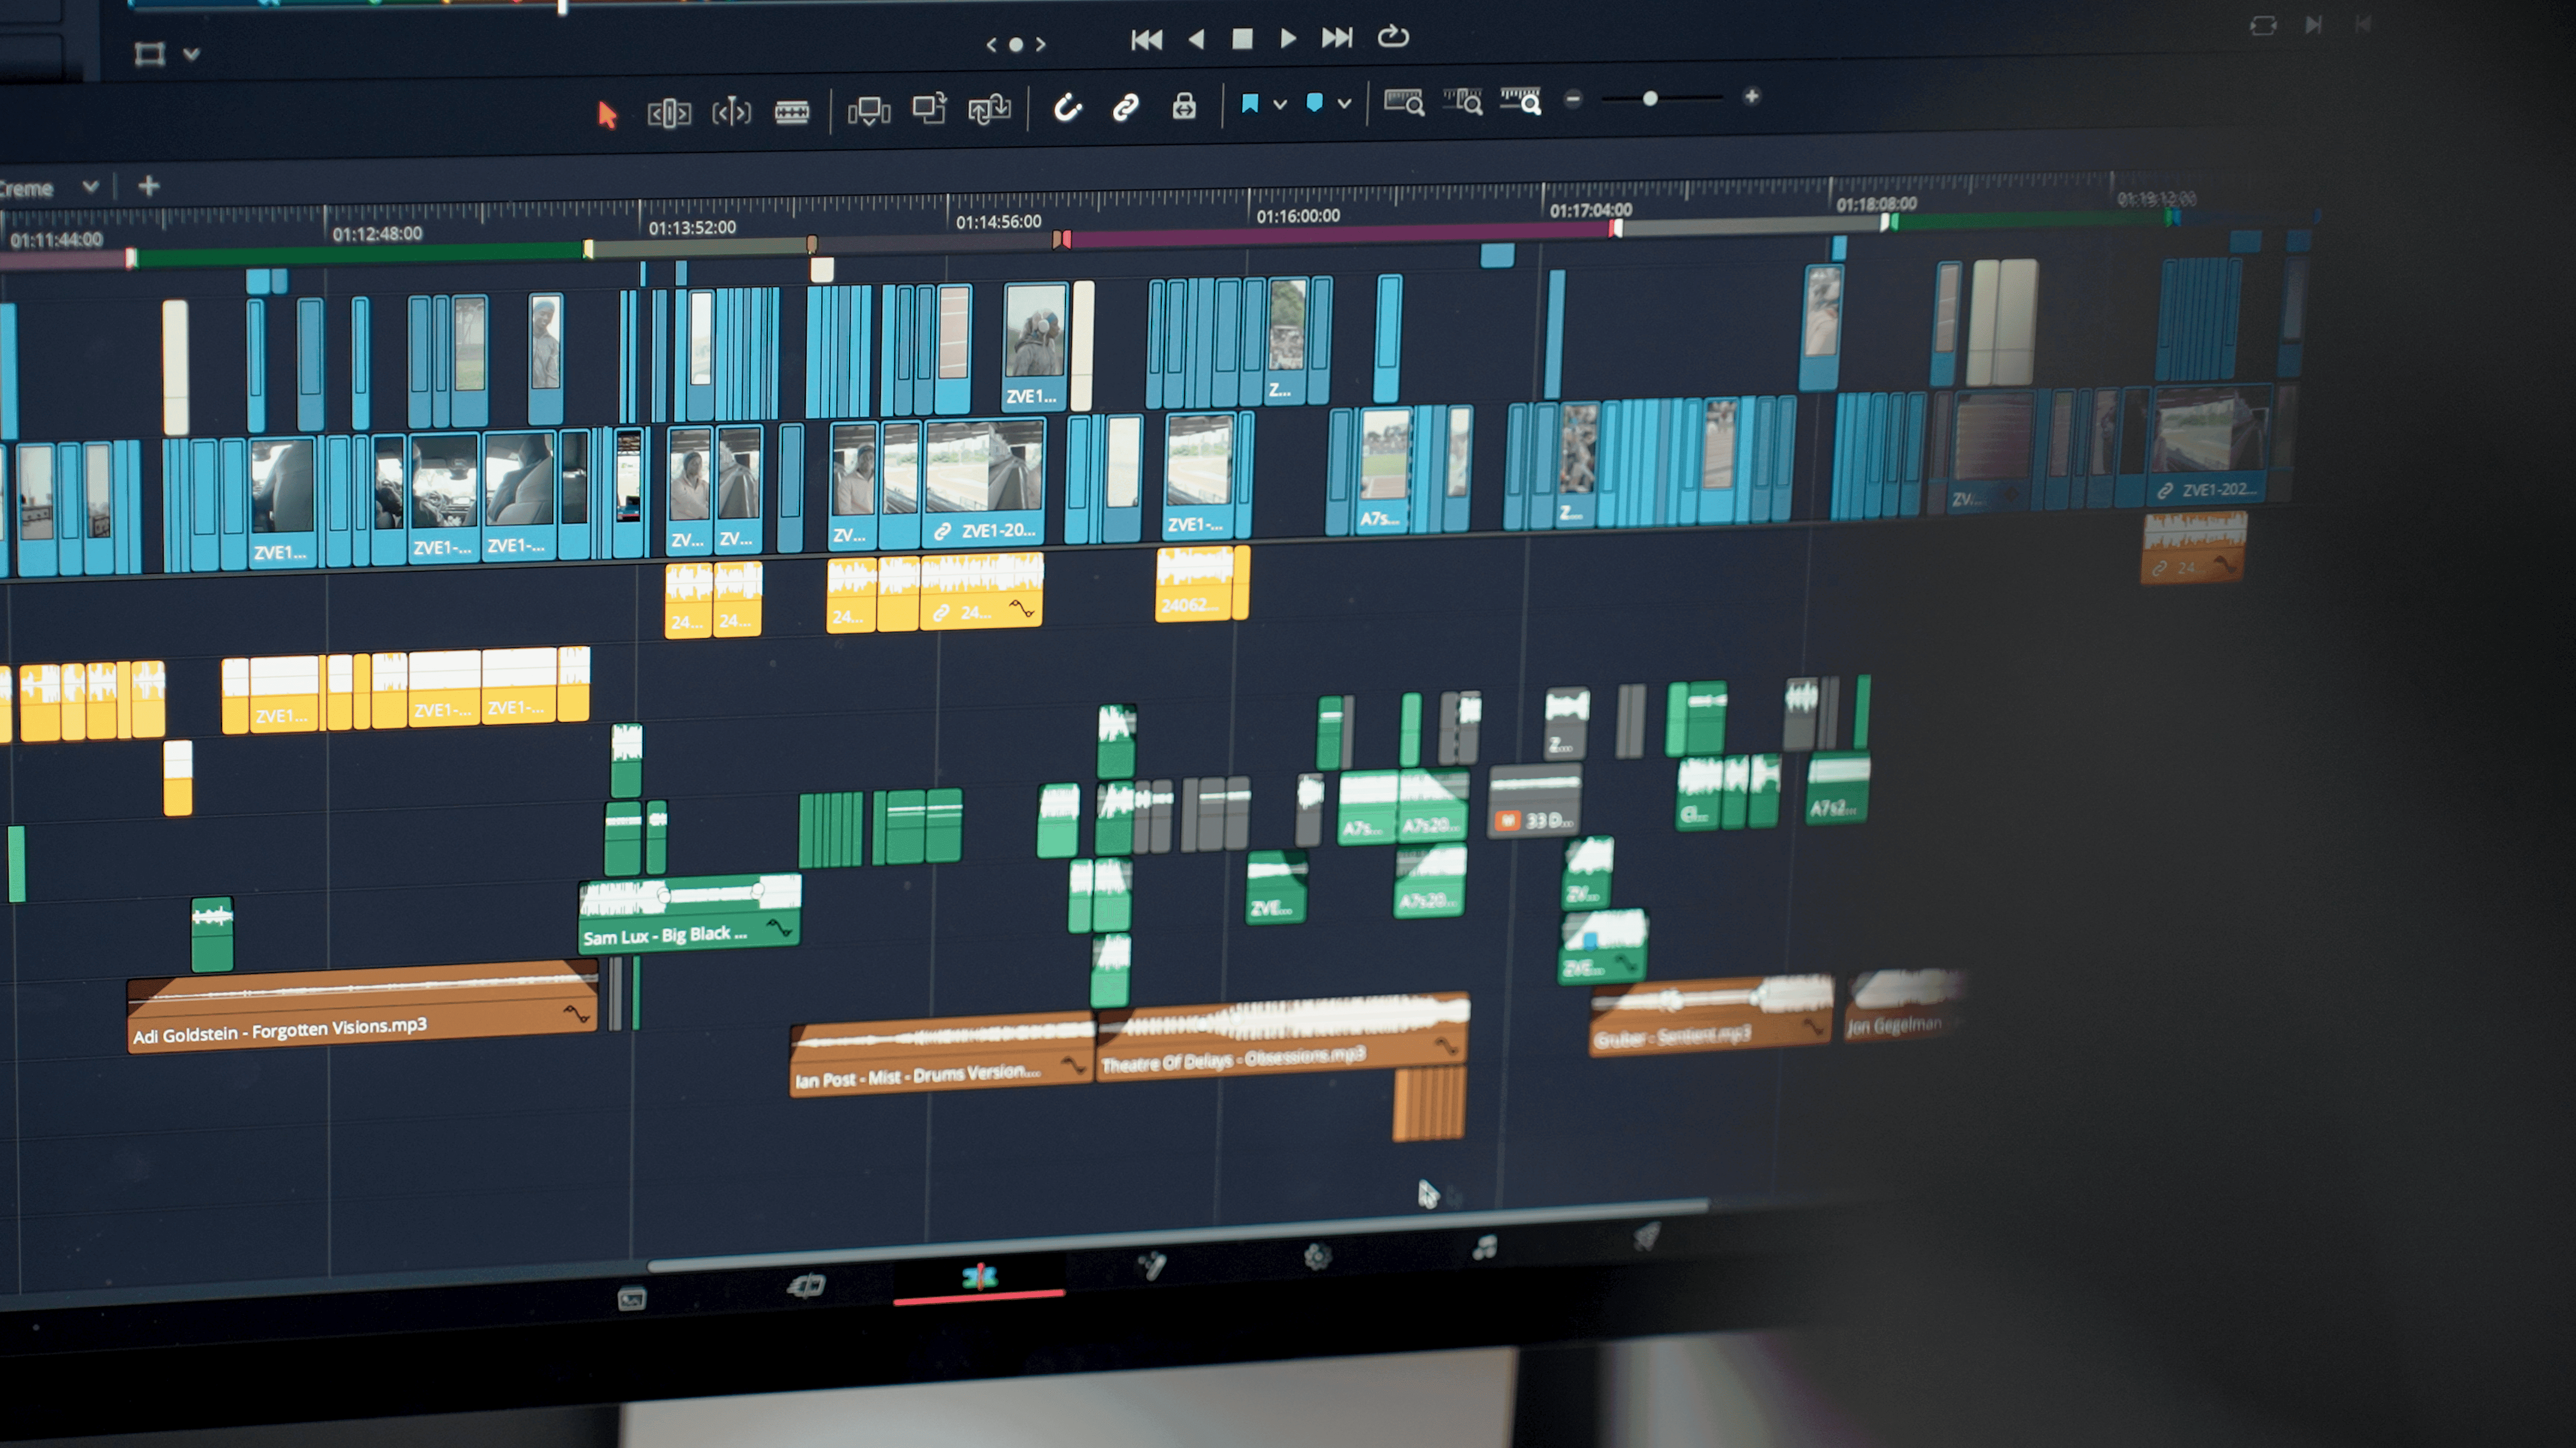Image resolution: width=2576 pixels, height=1448 pixels.
Task: Select the red arrow Selection Mode tool
Action: coord(607,115)
